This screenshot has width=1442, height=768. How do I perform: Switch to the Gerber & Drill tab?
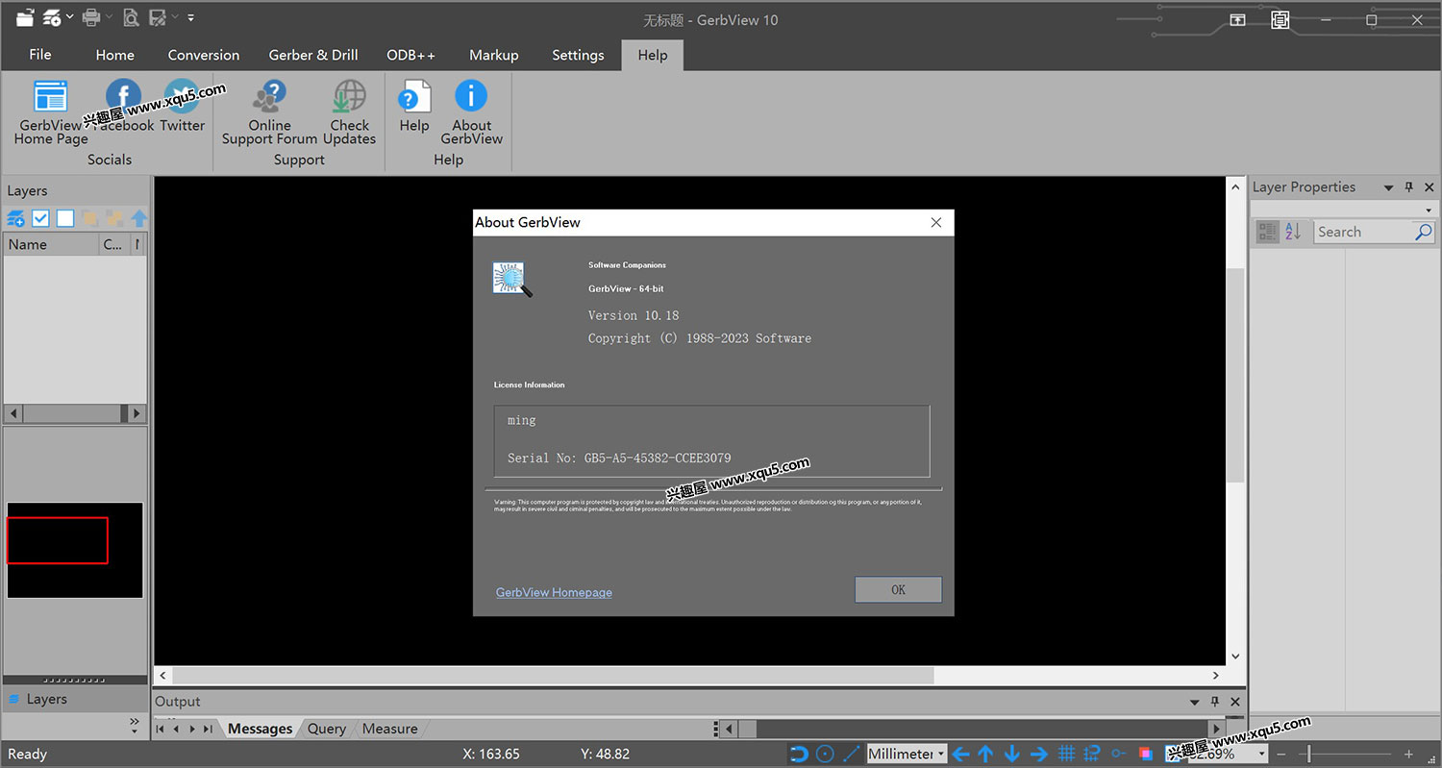pos(313,55)
